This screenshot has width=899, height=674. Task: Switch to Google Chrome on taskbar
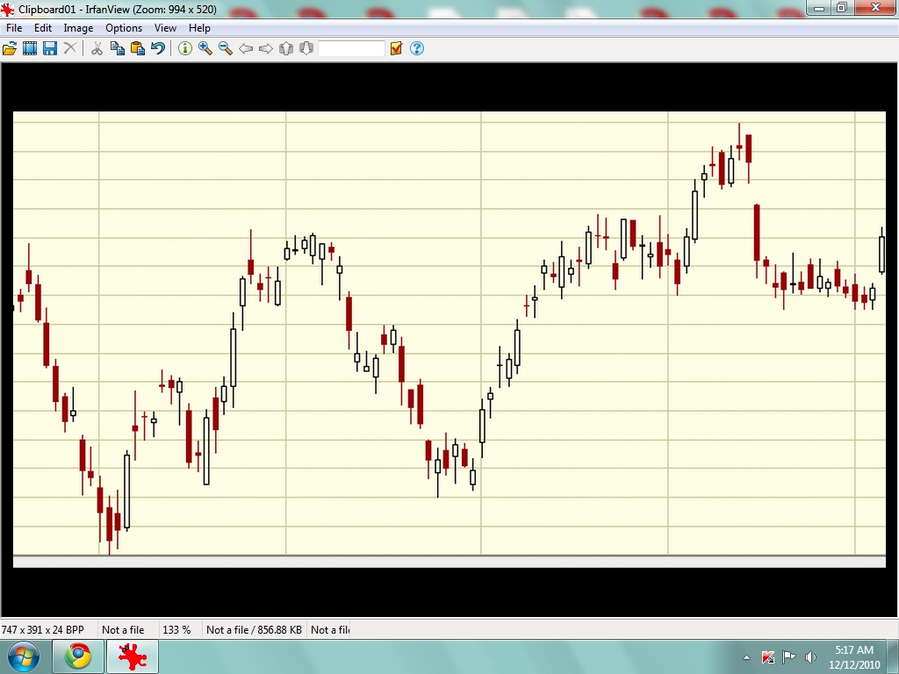78,656
